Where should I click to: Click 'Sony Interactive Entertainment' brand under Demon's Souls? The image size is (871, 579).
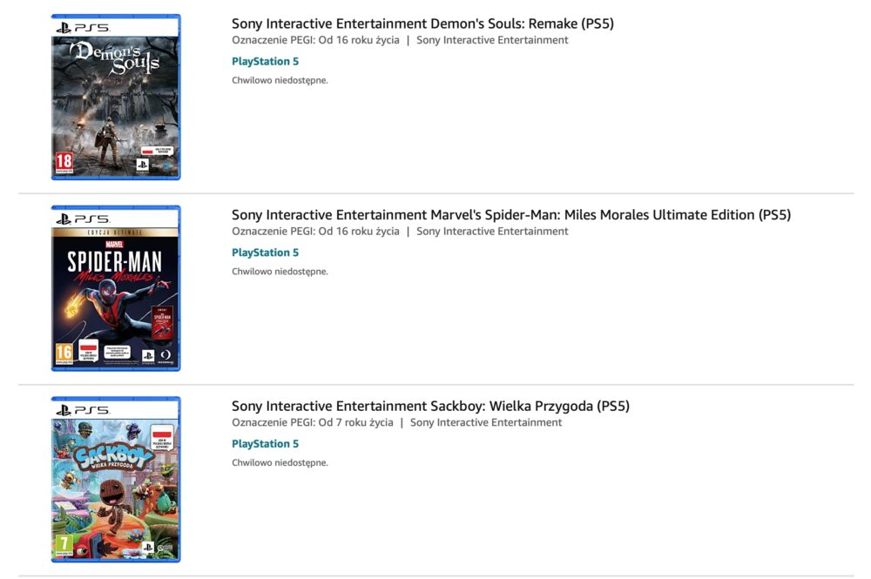point(492,40)
